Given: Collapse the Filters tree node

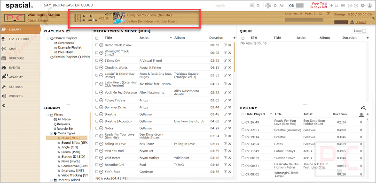Looking at the screenshot, I should click(x=48, y=115).
